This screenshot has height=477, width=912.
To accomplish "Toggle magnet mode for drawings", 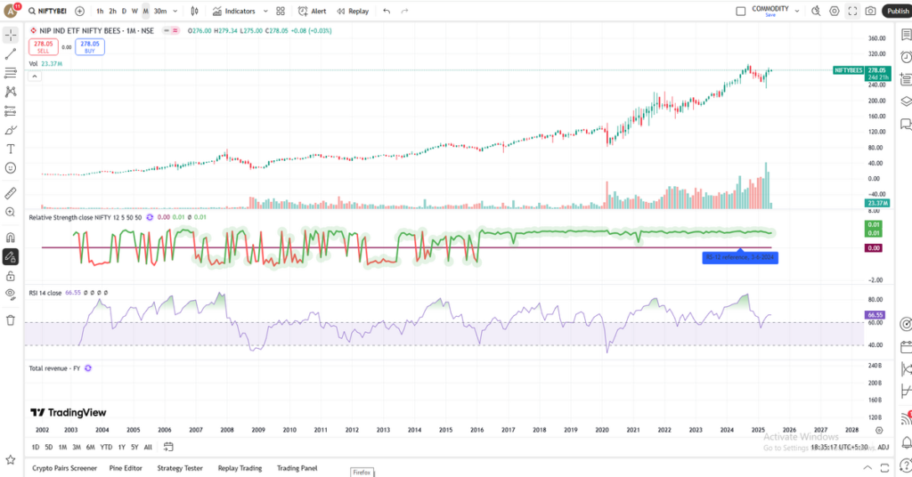I will (11, 238).
